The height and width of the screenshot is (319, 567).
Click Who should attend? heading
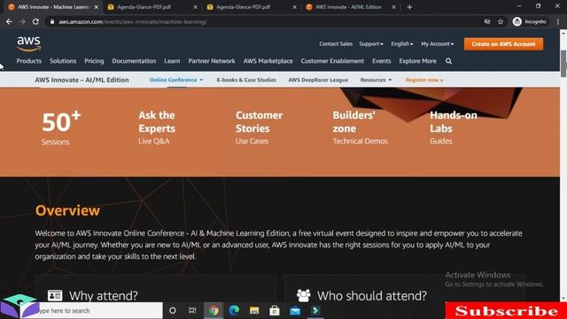pyautogui.click(x=372, y=296)
